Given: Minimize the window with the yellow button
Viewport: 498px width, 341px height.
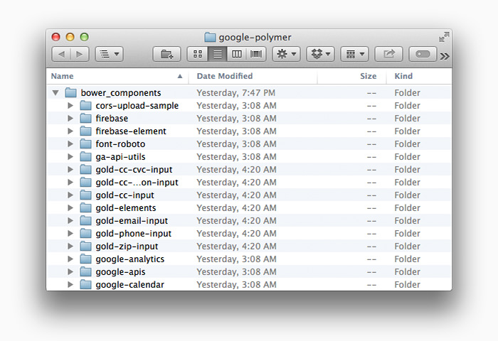Looking at the screenshot, I should [x=70, y=37].
